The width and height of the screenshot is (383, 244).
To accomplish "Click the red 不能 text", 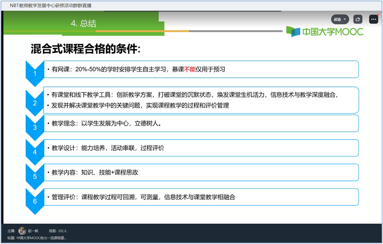I will [x=190, y=69].
